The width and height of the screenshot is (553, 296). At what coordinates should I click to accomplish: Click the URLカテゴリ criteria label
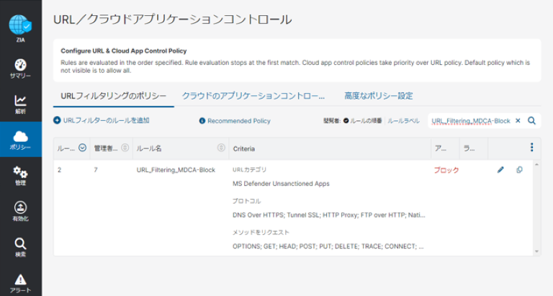(249, 170)
